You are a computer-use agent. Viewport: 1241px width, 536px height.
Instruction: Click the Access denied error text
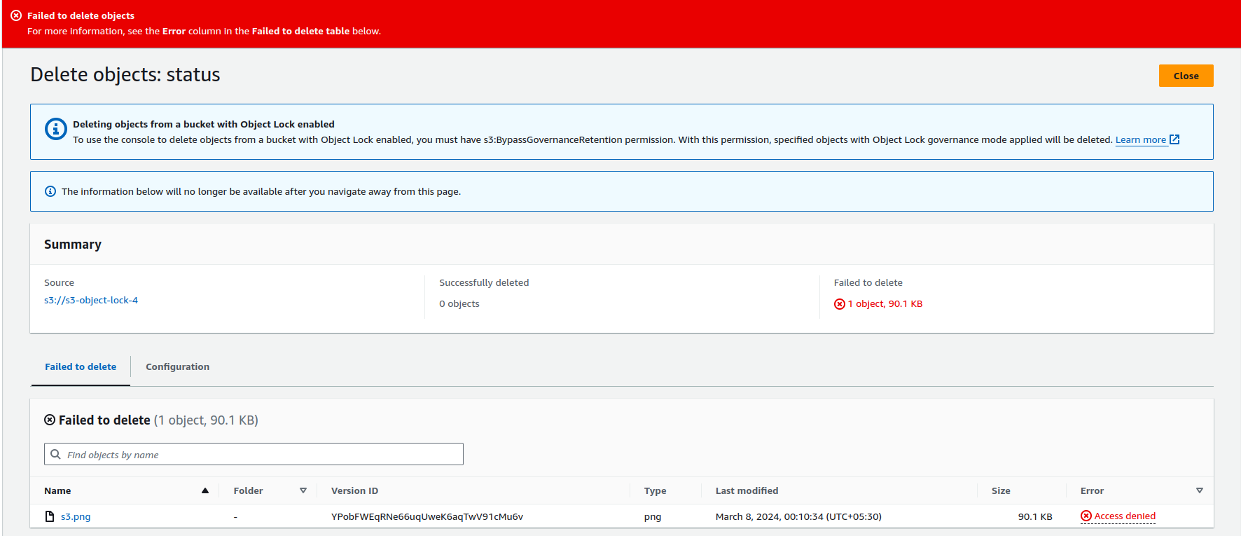click(x=1125, y=516)
